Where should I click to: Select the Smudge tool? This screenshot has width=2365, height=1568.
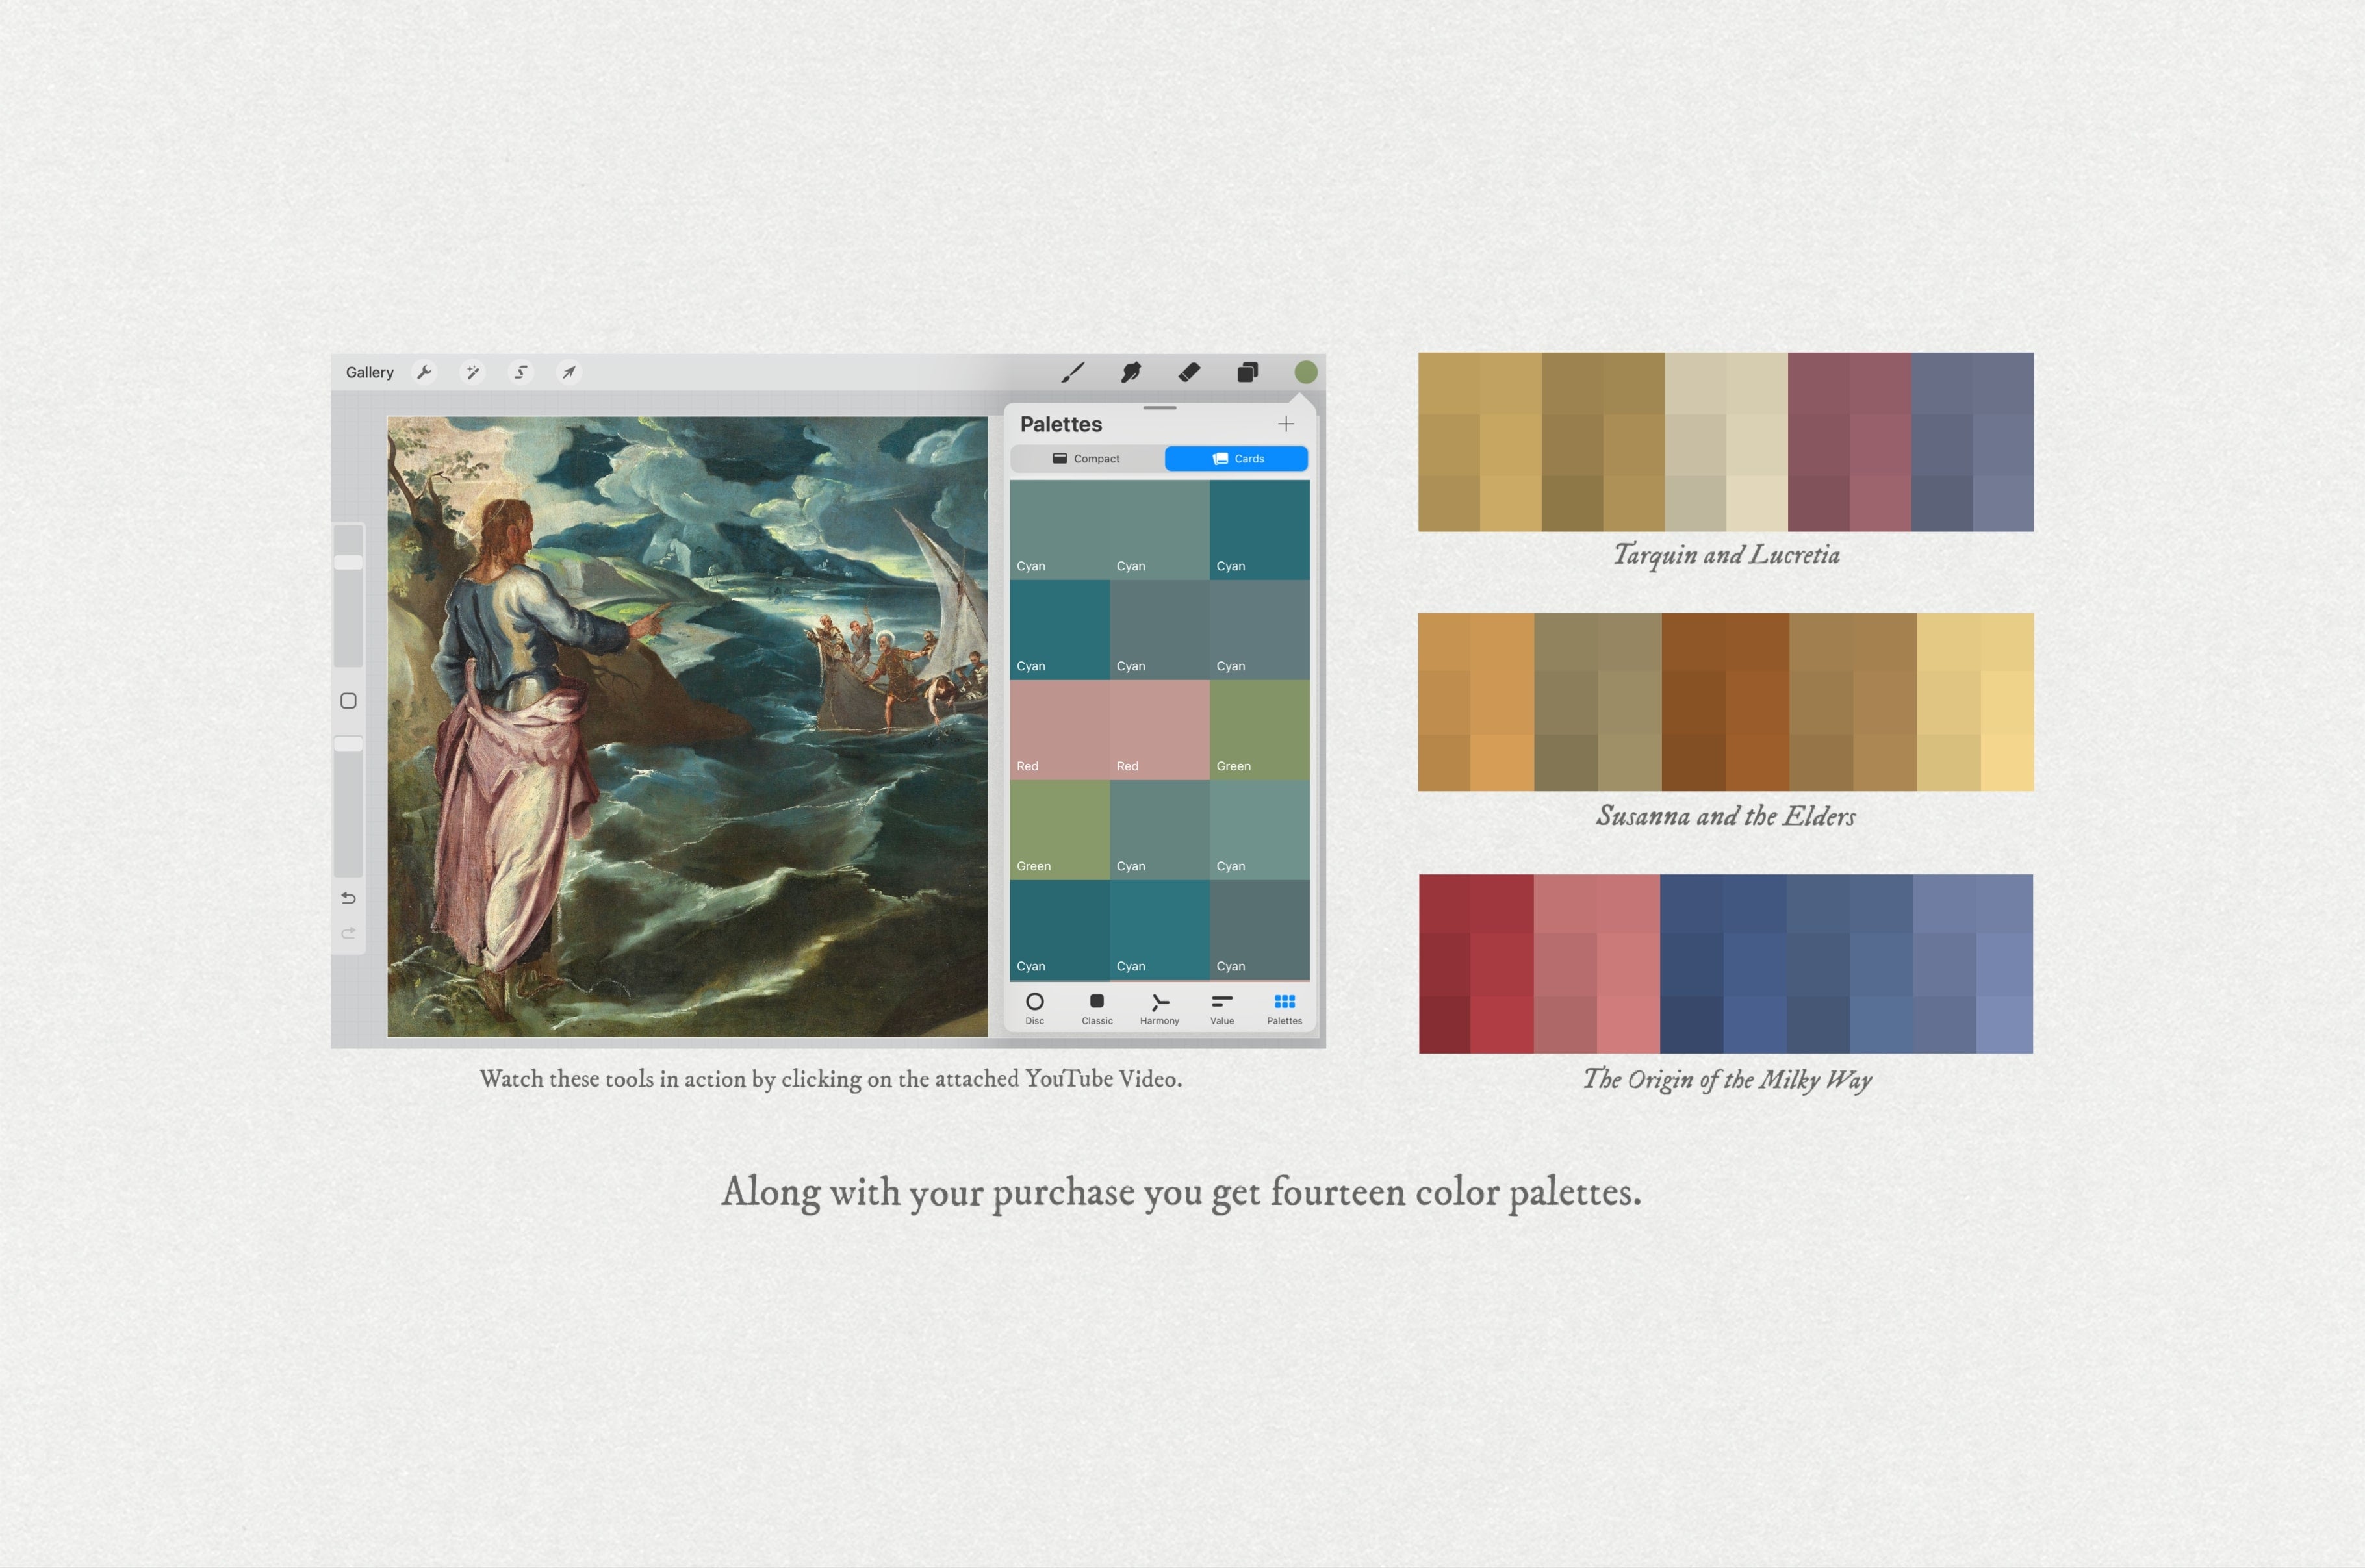tap(1131, 372)
